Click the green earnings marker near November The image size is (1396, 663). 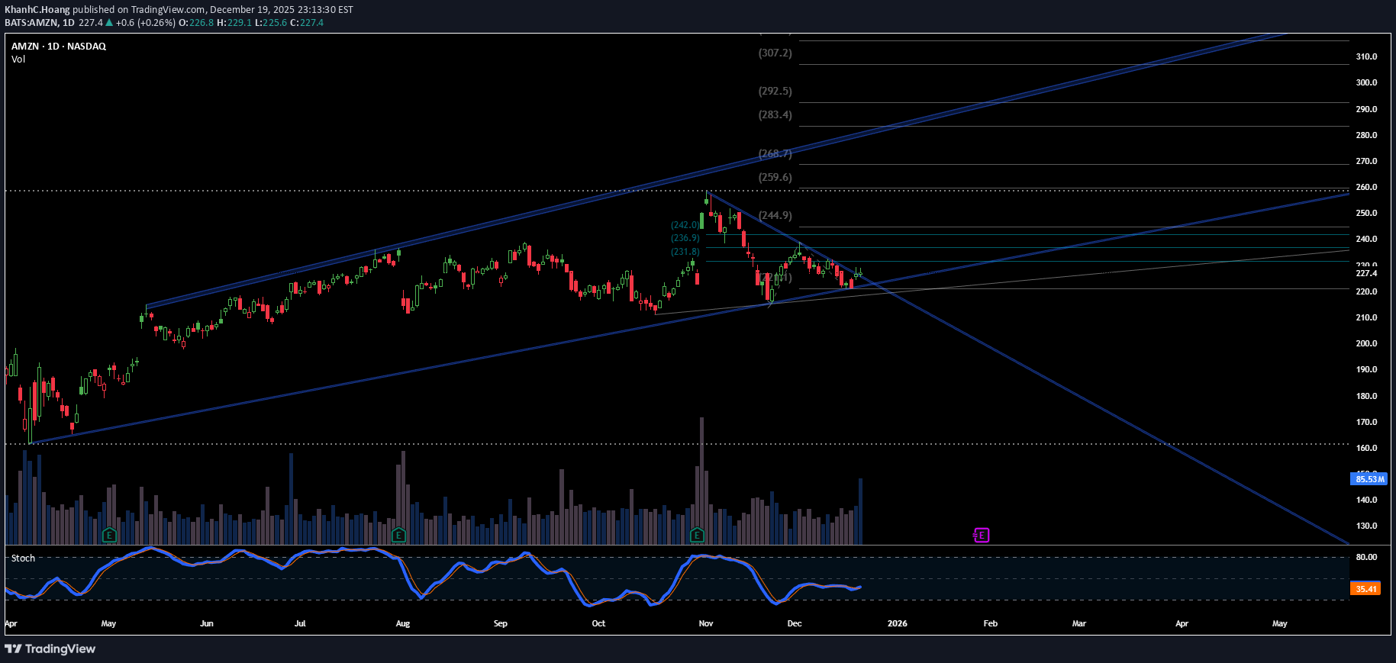(x=697, y=535)
